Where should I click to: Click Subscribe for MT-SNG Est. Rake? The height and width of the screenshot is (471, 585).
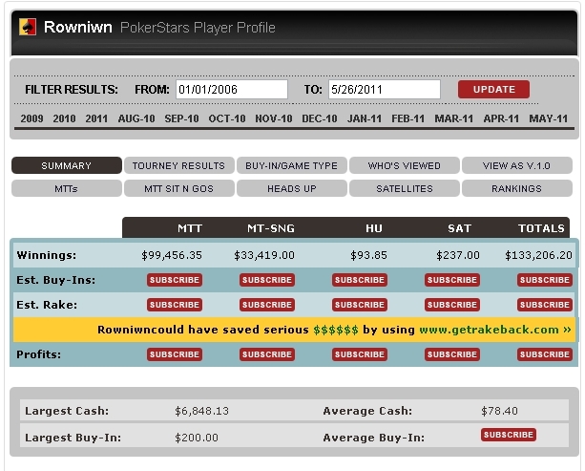point(267,305)
